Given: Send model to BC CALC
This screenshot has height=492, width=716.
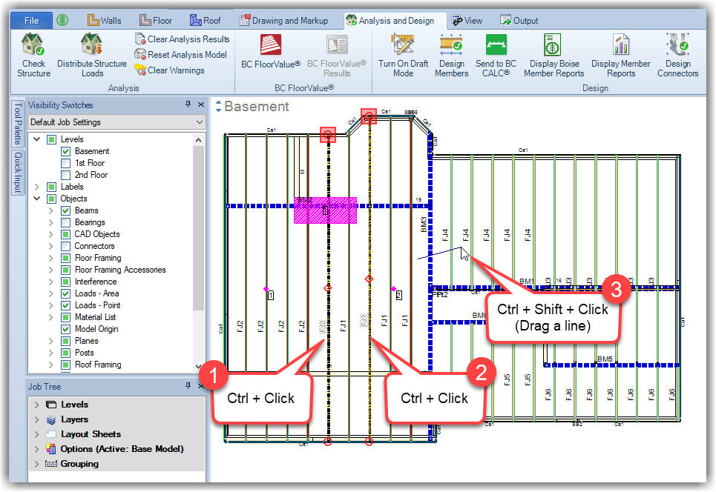Looking at the screenshot, I should 496,46.
